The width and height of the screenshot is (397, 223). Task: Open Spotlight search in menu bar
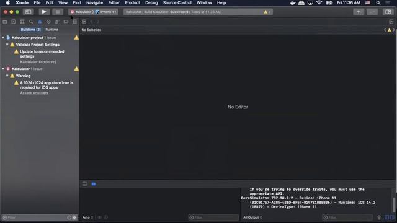tap(378, 2)
